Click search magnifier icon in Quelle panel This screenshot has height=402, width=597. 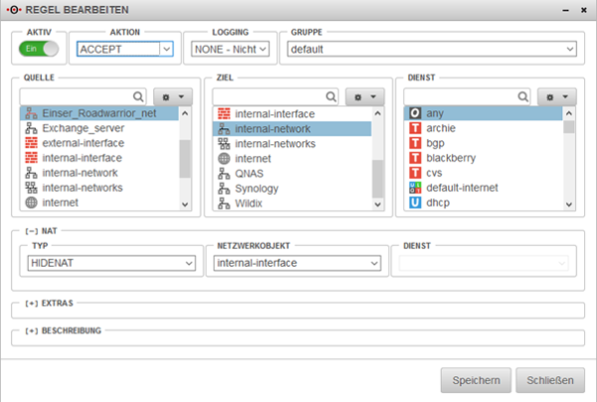(x=138, y=97)
